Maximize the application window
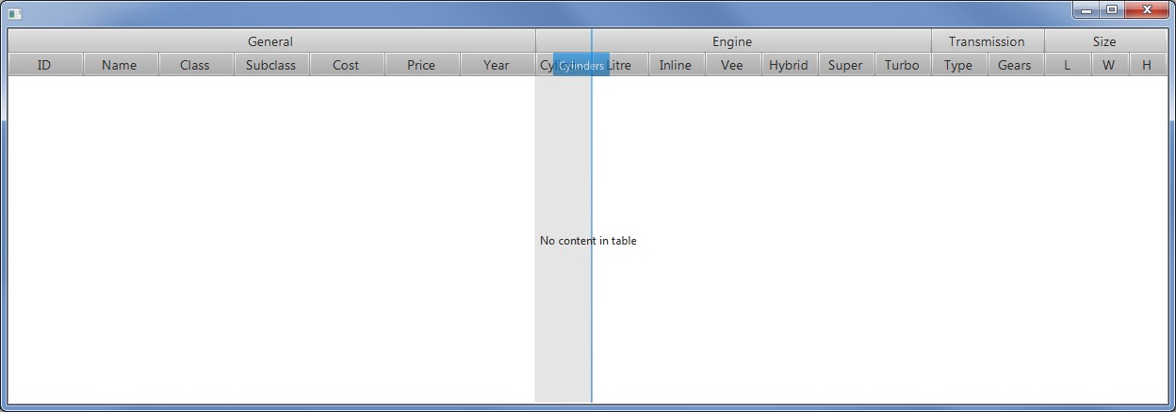The width and height of the screenshot is (1176, 412). click(1112, 10)
